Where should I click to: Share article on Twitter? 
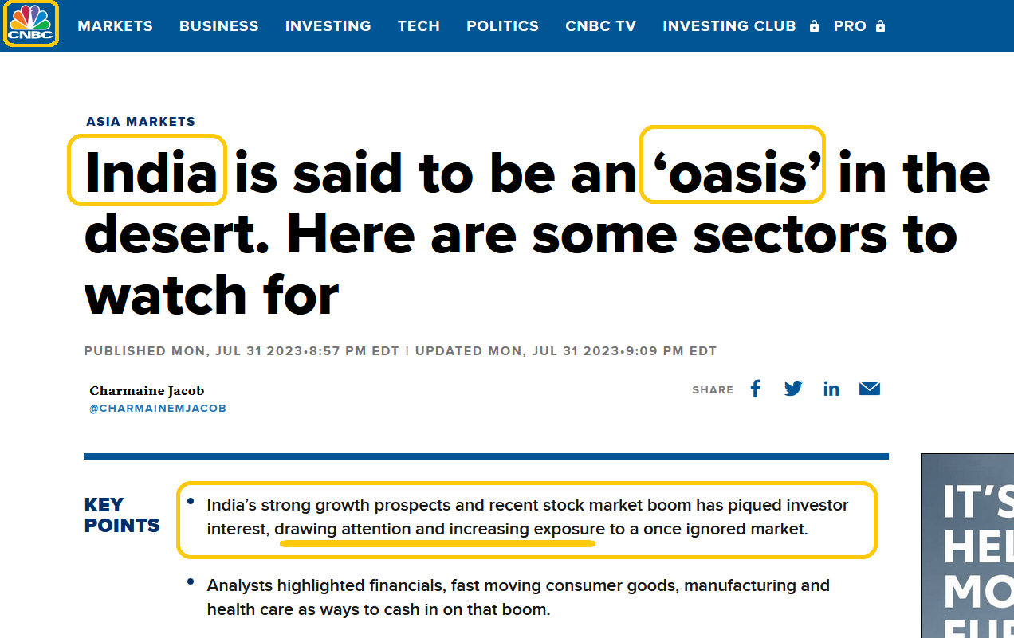click(x=793, y=389)
